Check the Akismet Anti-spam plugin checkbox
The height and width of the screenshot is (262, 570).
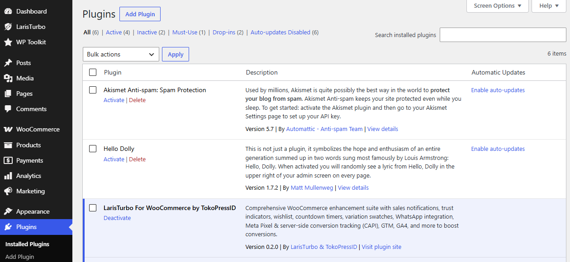(x=93, y=90)
